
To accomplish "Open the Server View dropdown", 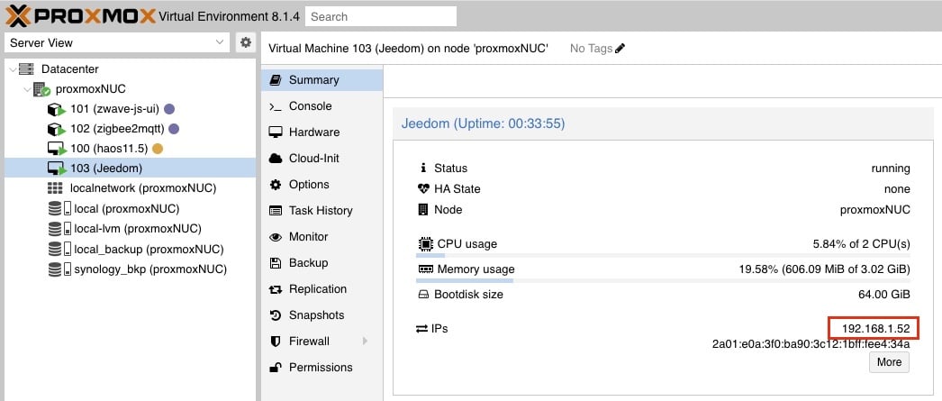I will coord(116,42).
